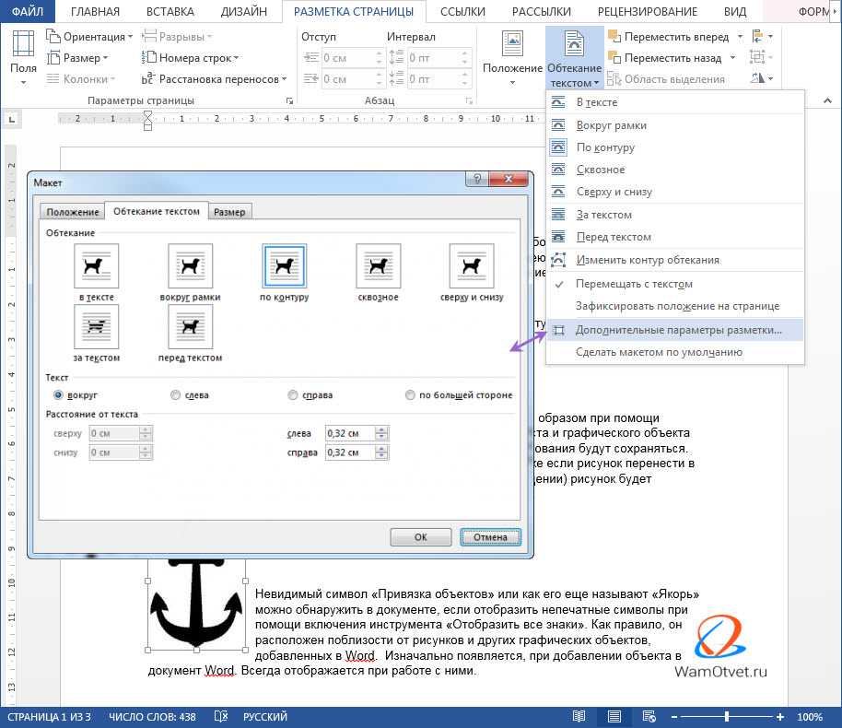Click the Group objects icon
Viewport: 842px width, 728px height.
point(762,57)
